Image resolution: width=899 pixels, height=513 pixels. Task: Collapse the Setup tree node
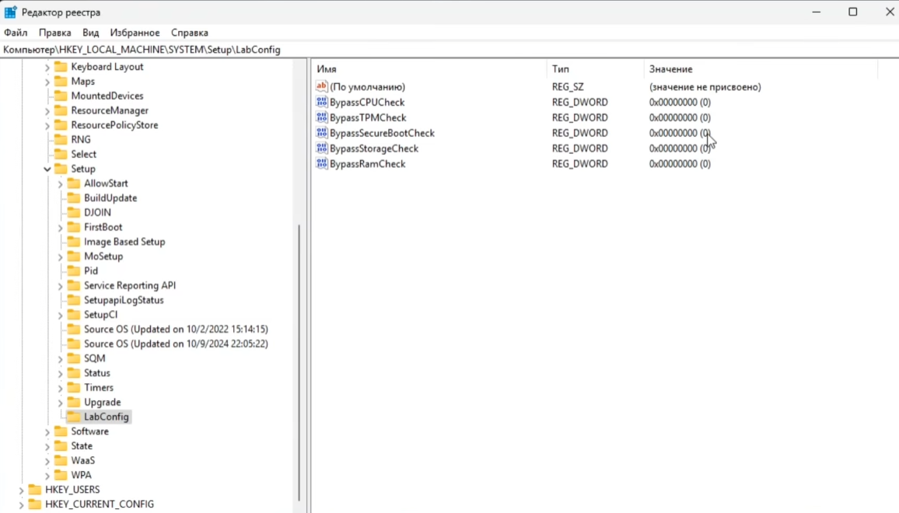[47, 169]
